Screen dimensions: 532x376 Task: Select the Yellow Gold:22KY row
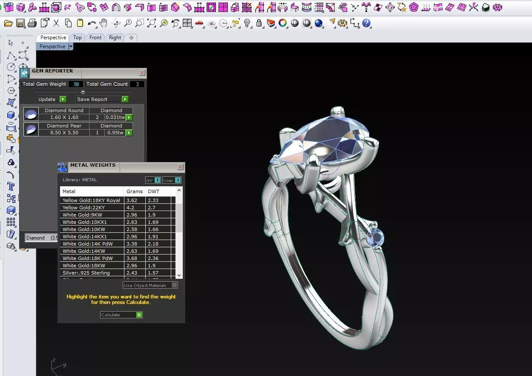118,208
